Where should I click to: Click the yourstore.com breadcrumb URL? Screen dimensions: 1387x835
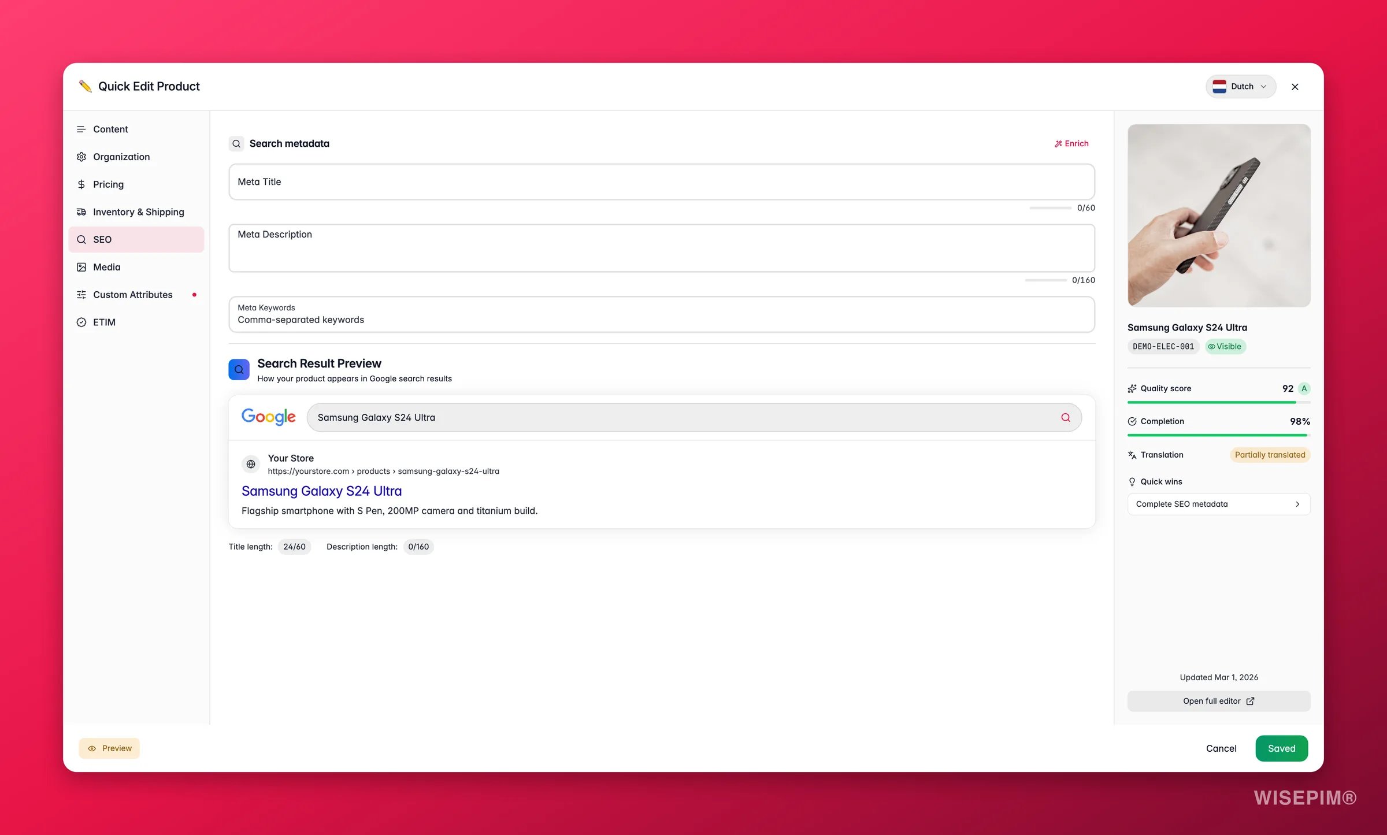(383, 472)
